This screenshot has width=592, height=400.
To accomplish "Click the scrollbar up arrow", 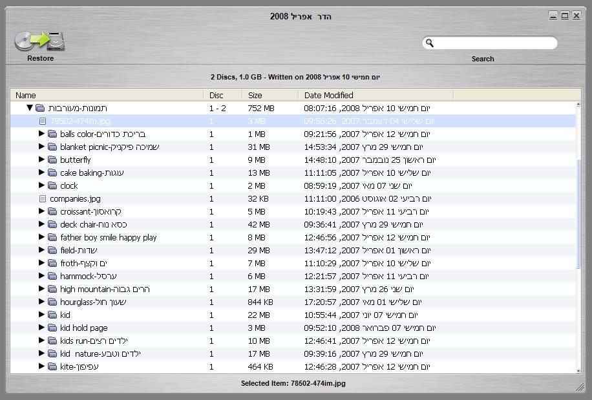I will click(x=578, y=104).
